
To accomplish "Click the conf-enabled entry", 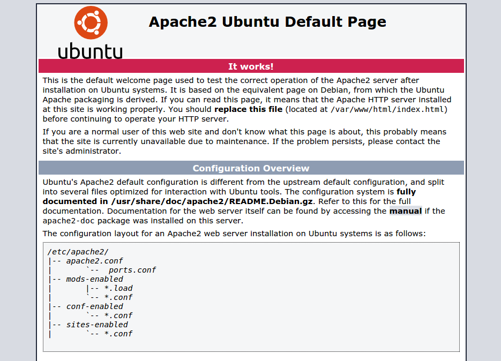I will pos(96,306).
